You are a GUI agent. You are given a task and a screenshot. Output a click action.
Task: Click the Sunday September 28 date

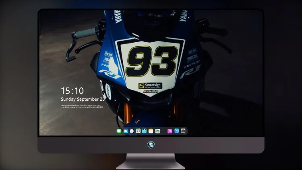83,99
